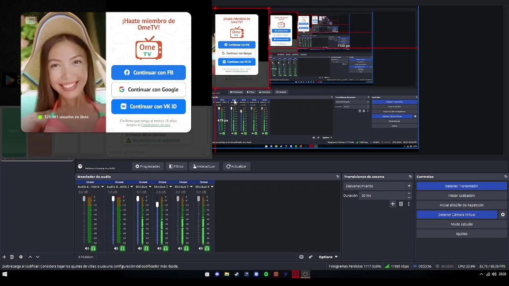
Task: Mute Audio del escritorio 2 speaker
Action: point(116,248)
